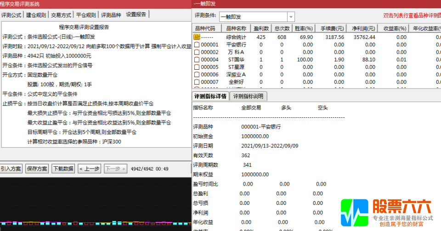Image resolution: width=441 pixels, height=231 pixels.
Task: Click net profit value 35762.44
Action: pos(364,37)
